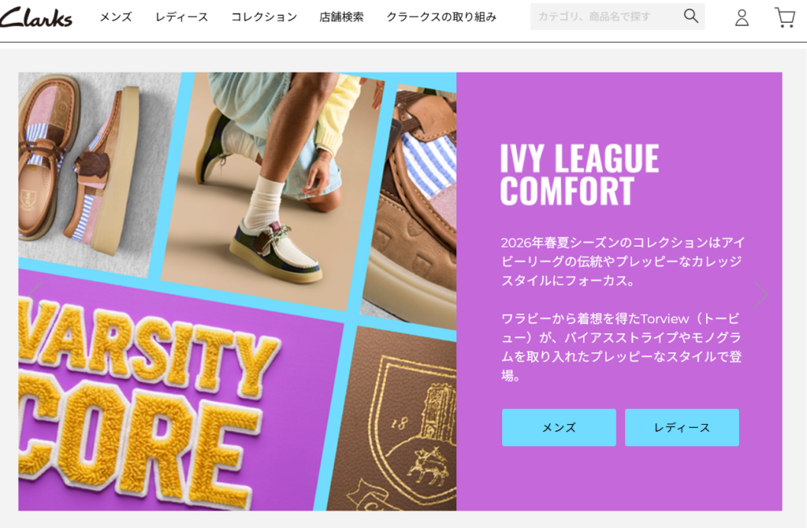The height and width of the screenshot is (528, 807).
Task: Expand the コレクション navigation menu
Action: click(x=264, y=17)
